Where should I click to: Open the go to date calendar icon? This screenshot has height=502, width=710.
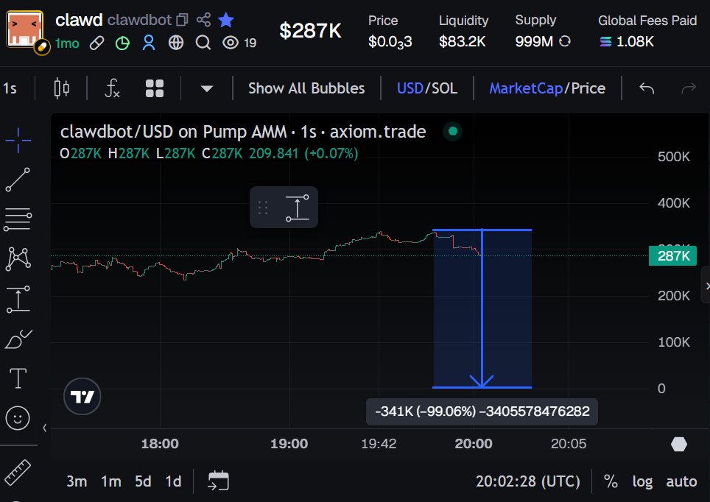(x=218, y=481)
